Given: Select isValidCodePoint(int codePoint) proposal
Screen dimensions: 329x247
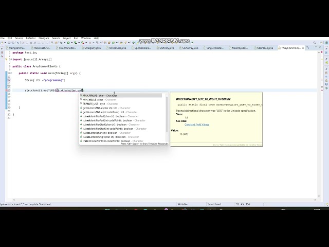Looking at the screenshot, I should pos(121,141).
